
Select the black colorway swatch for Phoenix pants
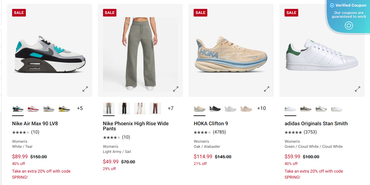pyautogui.click(x=124, y=108)
